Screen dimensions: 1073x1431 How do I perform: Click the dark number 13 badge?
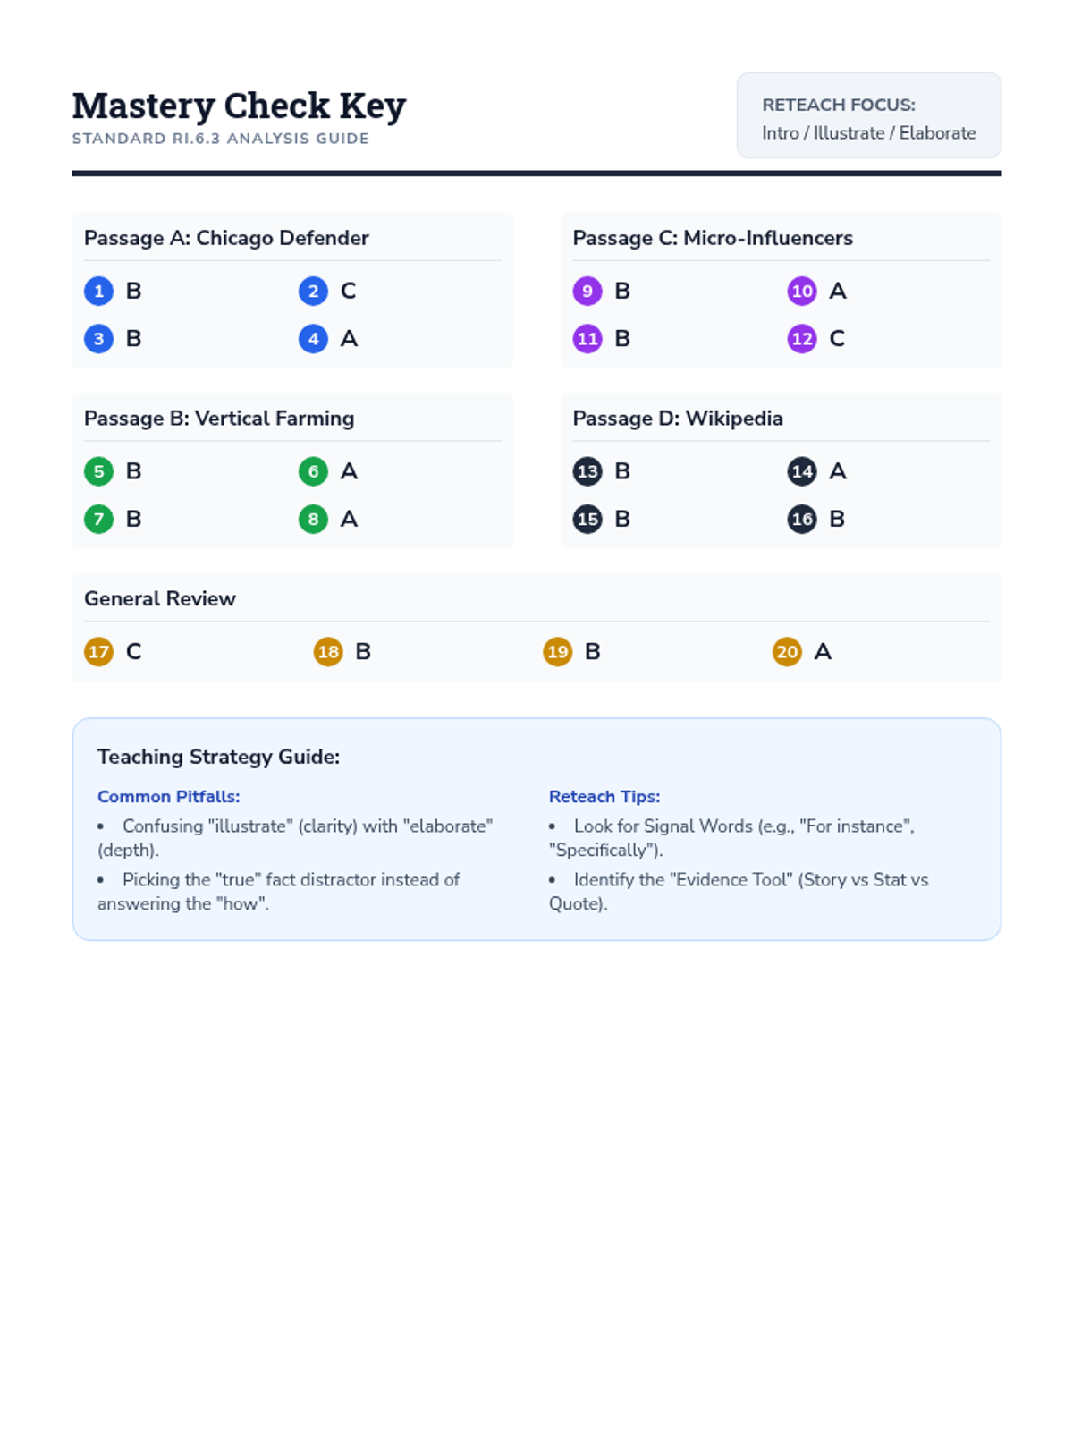click(587, 471)
